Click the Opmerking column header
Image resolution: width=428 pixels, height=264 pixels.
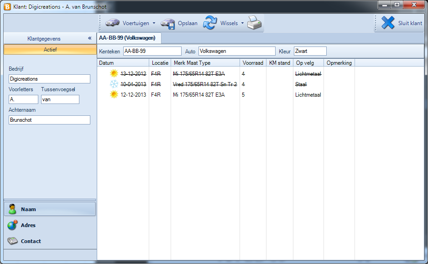tap(339, 63)
